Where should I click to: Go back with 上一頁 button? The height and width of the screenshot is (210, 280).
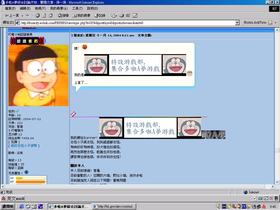point(12,16)
